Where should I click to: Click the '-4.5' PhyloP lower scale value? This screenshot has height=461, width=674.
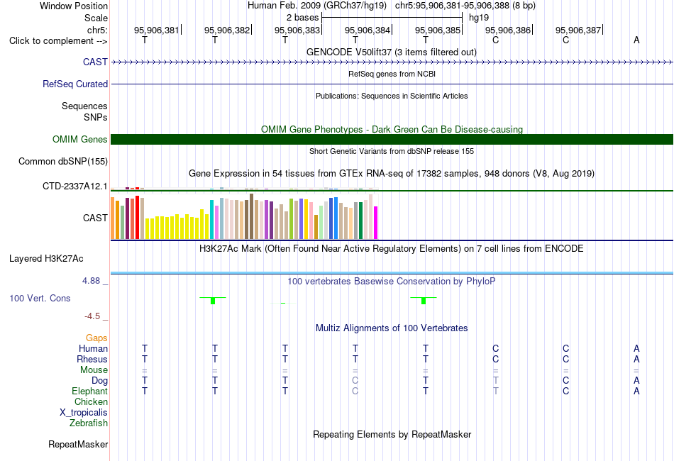tap(92, 316)
